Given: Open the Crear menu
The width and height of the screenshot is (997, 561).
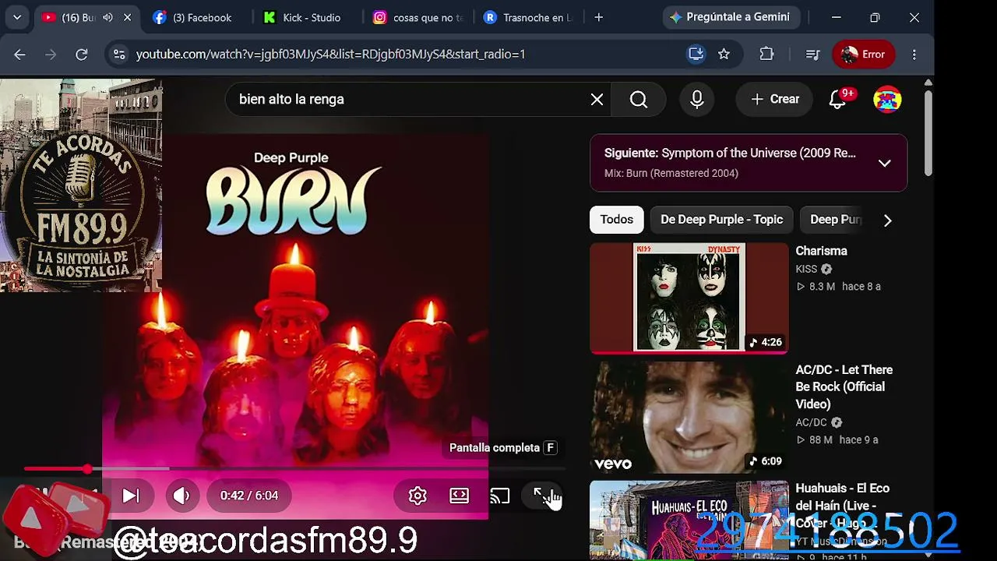Looking at the screenshot, I should tap(775, 100).
